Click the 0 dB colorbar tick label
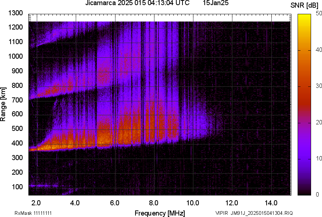This screenshot has height=217, width=322. [318, 195]
